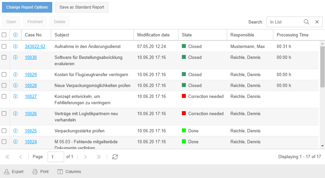Sort by State column header
Image resolution: width=325 pixels, height=178 pixels.
(187, 35)
